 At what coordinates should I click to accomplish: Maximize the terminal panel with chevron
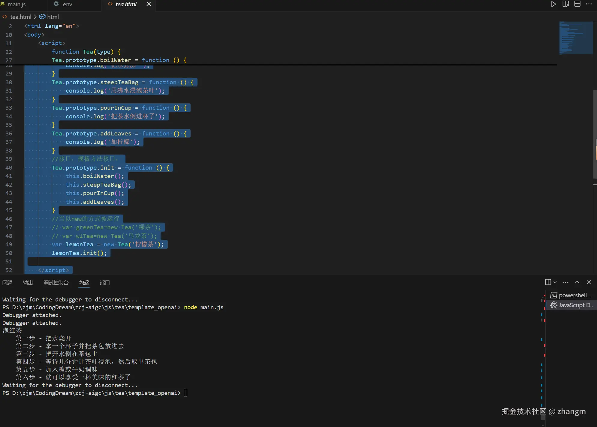click(577, 282)
